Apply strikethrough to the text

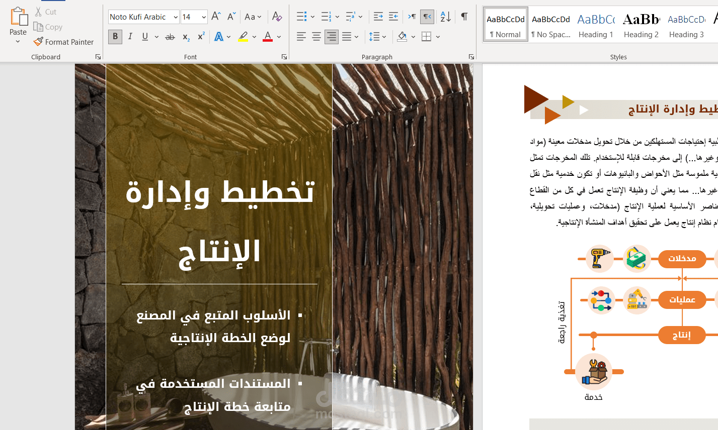(x=170, y=37)
